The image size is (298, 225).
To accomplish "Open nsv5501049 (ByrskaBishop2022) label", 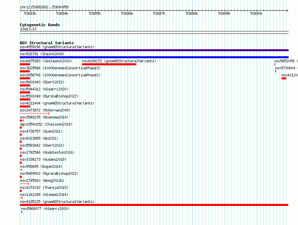I will pos(49,96).
